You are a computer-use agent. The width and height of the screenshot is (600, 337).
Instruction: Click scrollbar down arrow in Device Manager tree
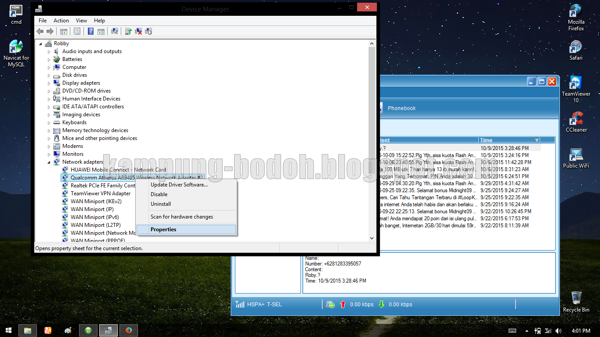click(372, 237)
